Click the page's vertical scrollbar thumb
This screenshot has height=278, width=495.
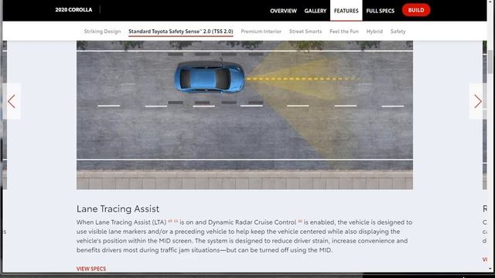click(490, 62)
